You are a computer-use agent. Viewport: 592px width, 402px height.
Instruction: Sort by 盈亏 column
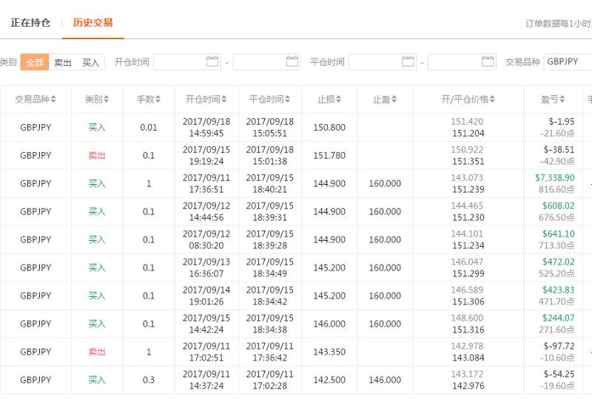coord(553,99)
